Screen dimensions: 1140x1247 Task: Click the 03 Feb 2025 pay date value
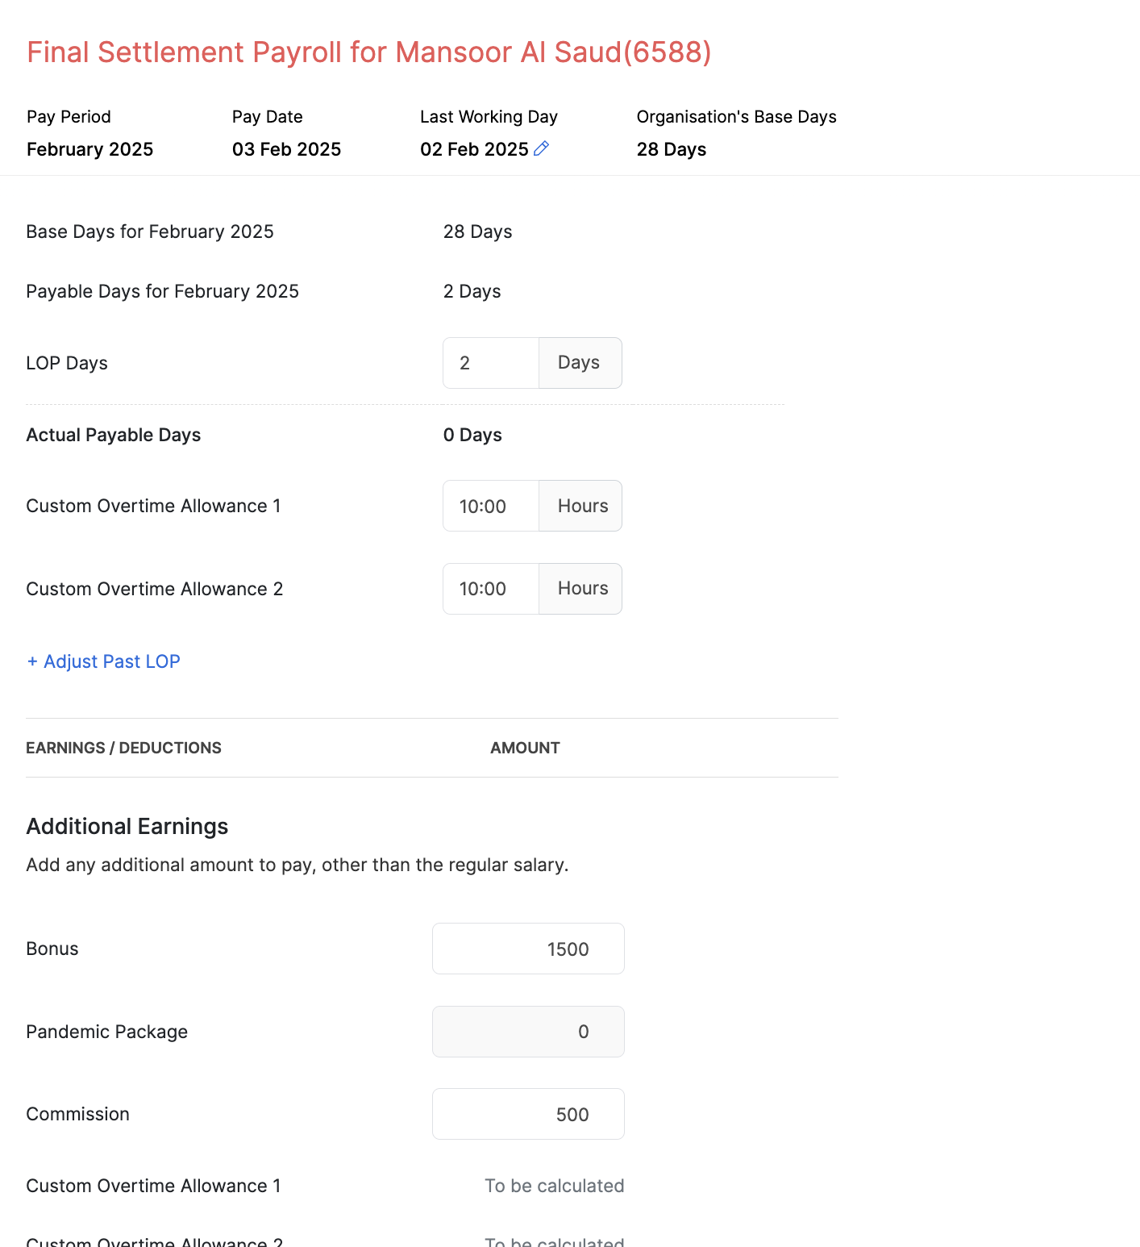tap(286, 149)
